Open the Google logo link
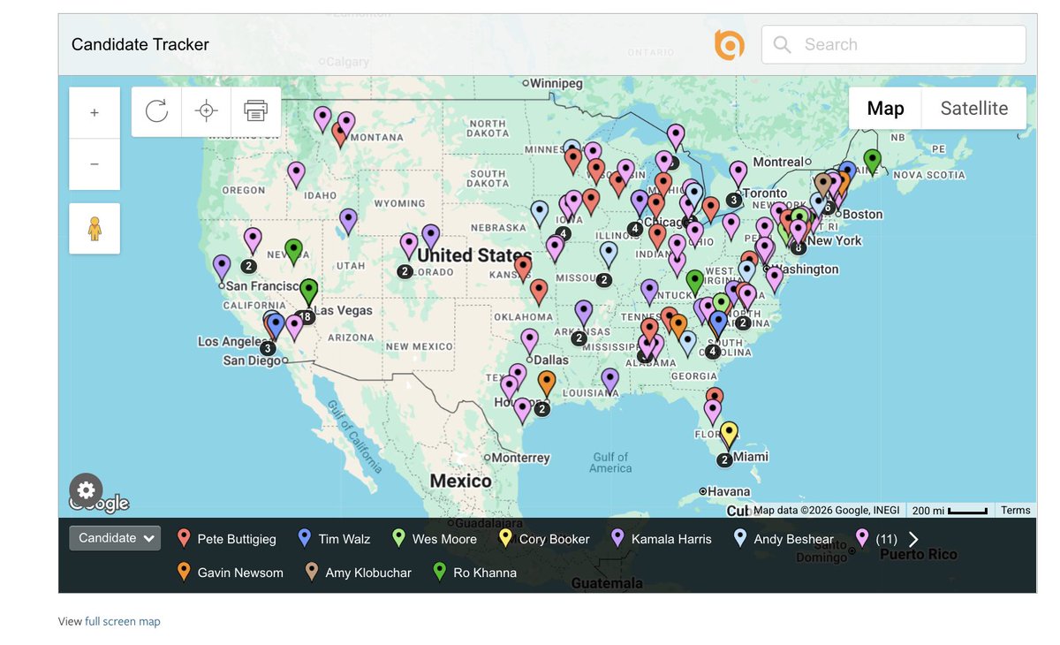The height and width of the screenshot is (645, 1060). tap(99, 504)
